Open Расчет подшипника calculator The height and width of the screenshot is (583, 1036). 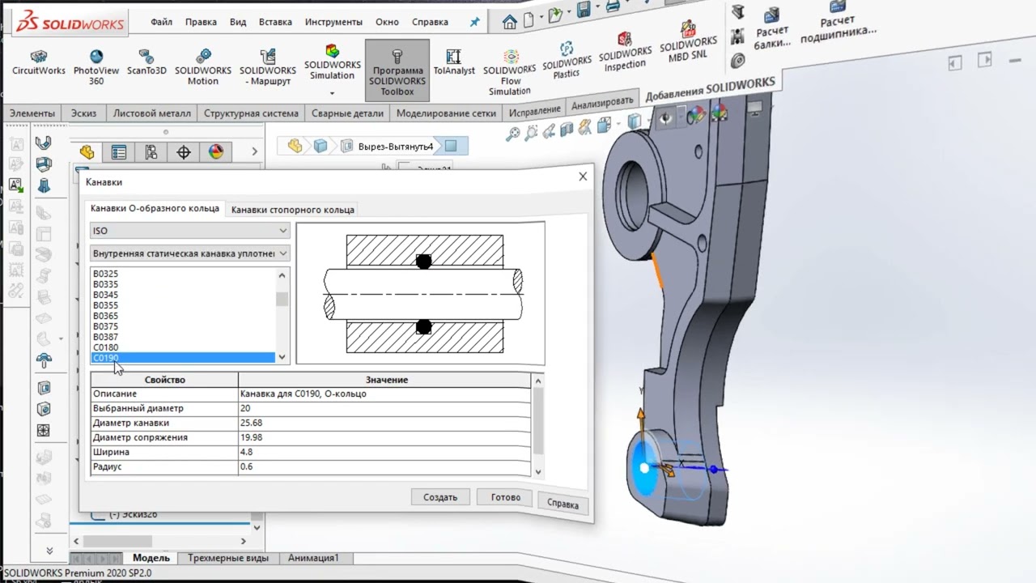(x=839, y=20)
